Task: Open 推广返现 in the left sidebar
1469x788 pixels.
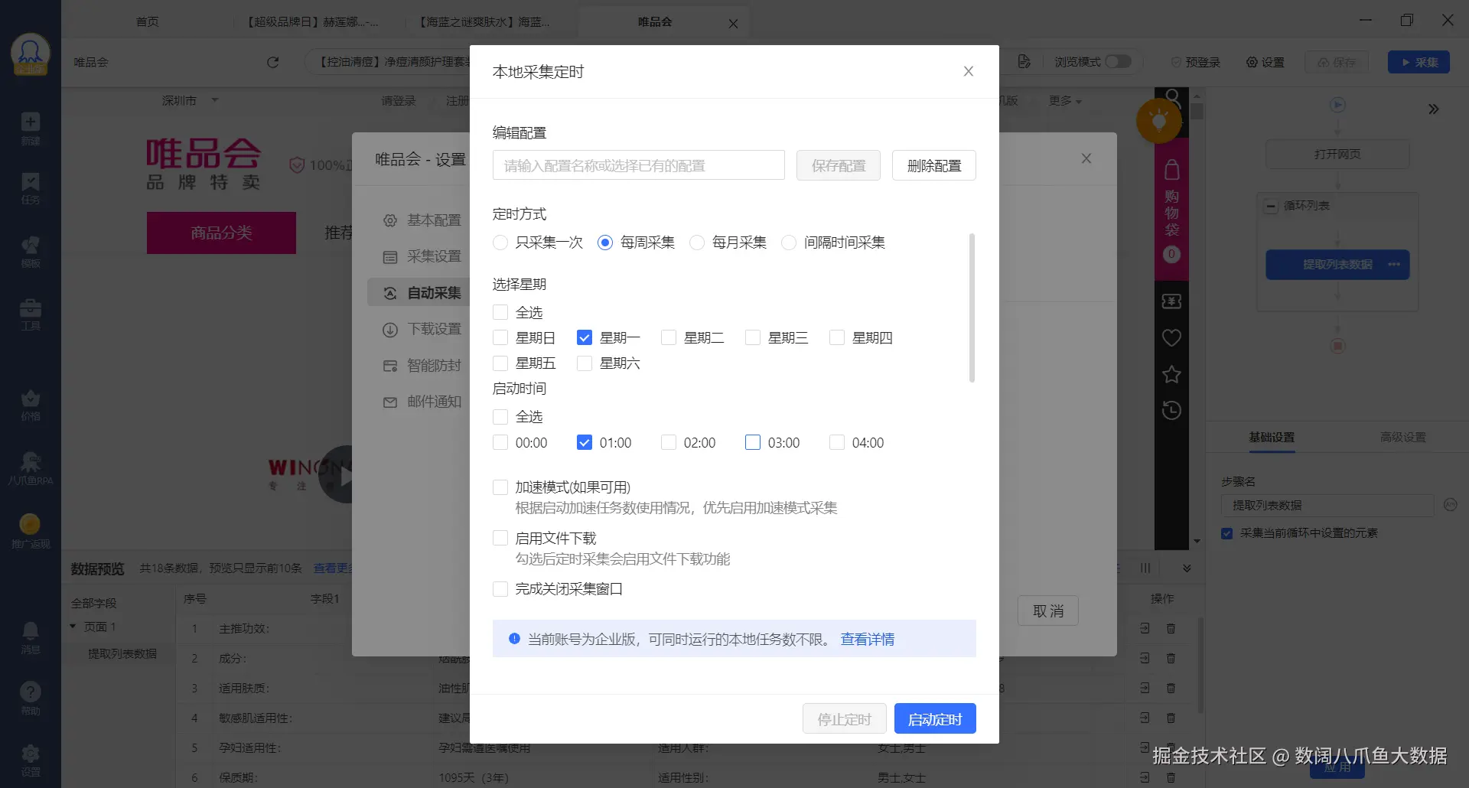Action: 31,532
